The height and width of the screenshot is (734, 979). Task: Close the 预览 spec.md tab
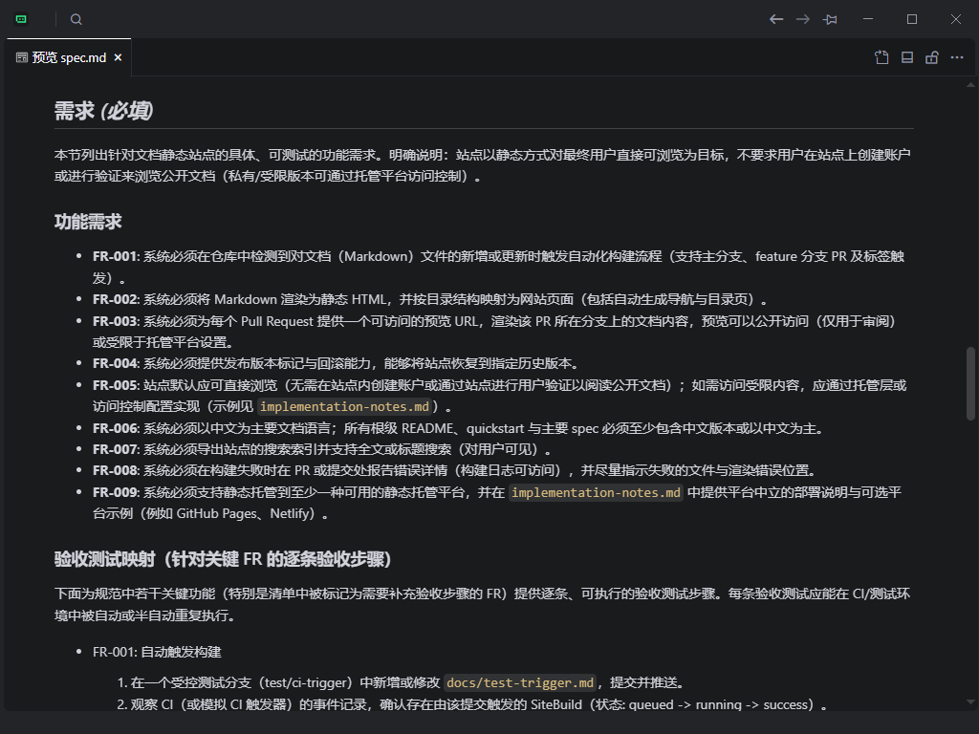point(119,57)
